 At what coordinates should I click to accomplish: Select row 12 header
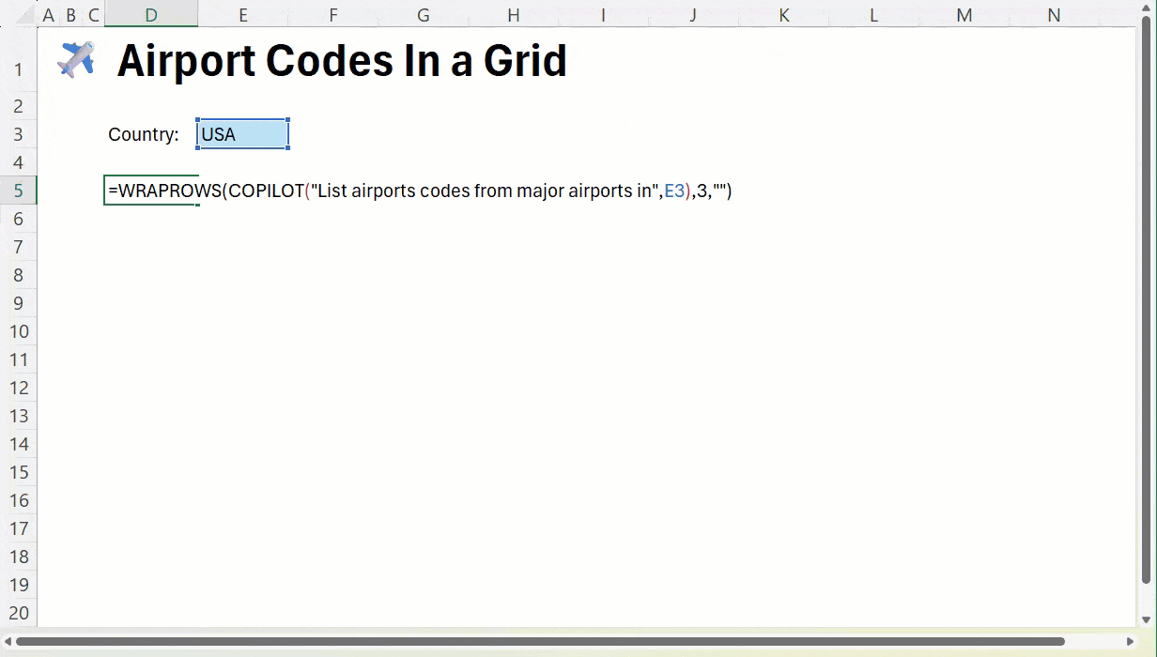coord(19,388)
